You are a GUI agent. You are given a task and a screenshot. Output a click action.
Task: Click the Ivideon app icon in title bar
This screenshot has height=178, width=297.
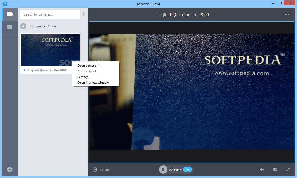tap(5, 4)
